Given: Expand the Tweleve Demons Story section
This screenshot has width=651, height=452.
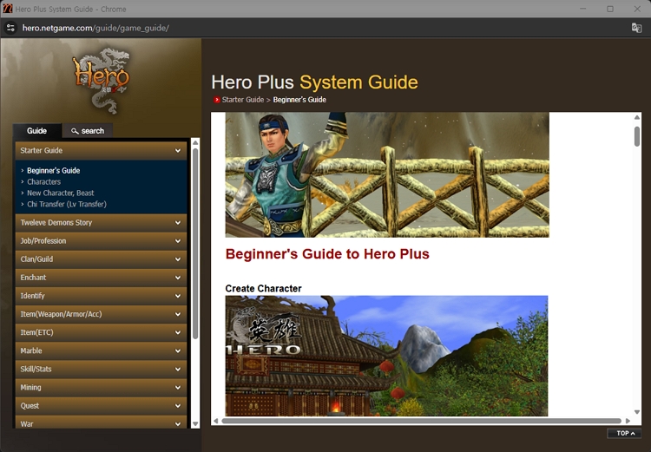Looking at the screenshot, I should [101, 222].
